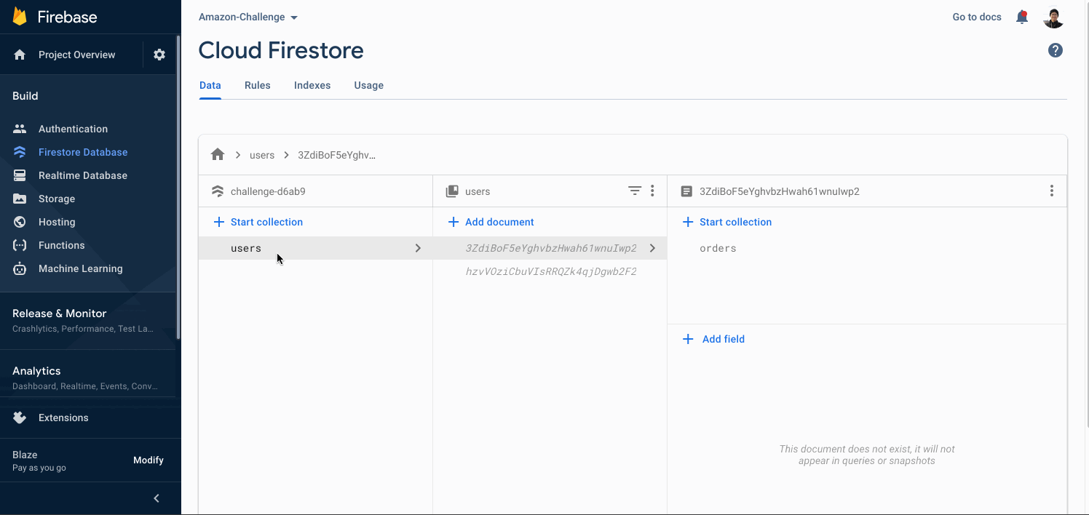Image resolution: width=1089 pixels, height=515 pixels.
Task: Click users in the breadcrumb path
Action: (x=262, y=155)
